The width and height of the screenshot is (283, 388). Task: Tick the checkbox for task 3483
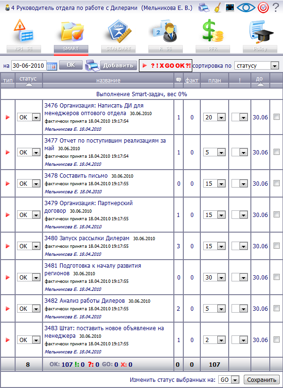(276, 340)
